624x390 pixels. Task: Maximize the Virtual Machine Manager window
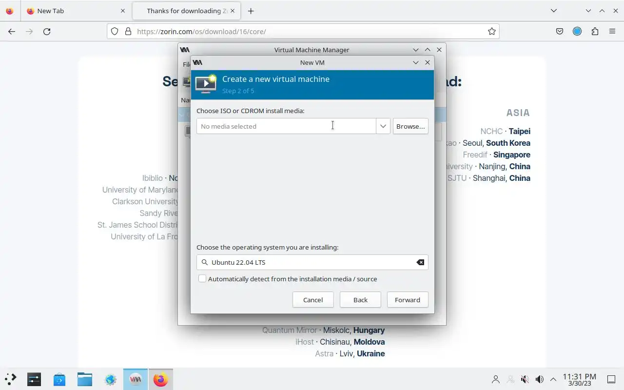tap(428, 50)
